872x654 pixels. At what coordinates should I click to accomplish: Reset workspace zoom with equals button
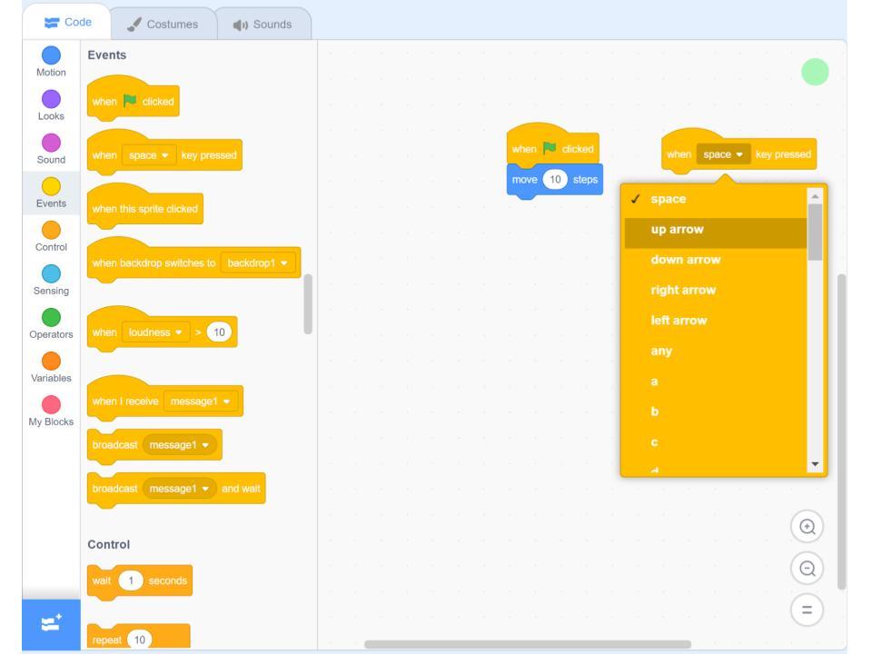807,610
